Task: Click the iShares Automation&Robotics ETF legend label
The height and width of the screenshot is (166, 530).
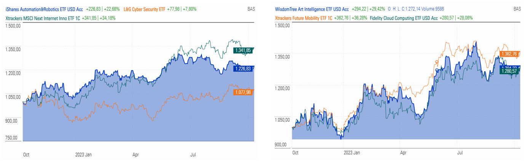Action: tap(44, 9)
